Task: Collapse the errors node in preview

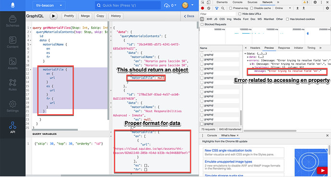Action: [248, 60]
